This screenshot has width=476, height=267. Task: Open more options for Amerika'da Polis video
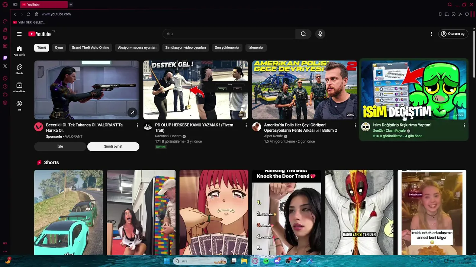pyautogui.click(x=355, y=125)
